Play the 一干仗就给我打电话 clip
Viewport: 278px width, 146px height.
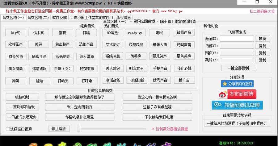point(158,117)
